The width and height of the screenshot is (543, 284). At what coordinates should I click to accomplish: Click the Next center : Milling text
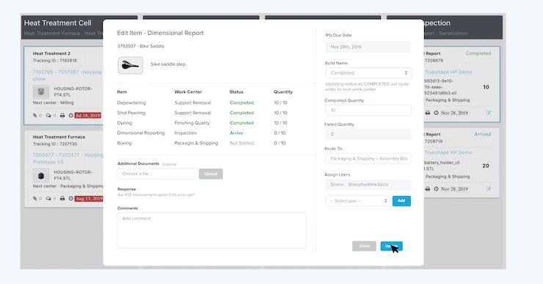(x=53, y=102)
